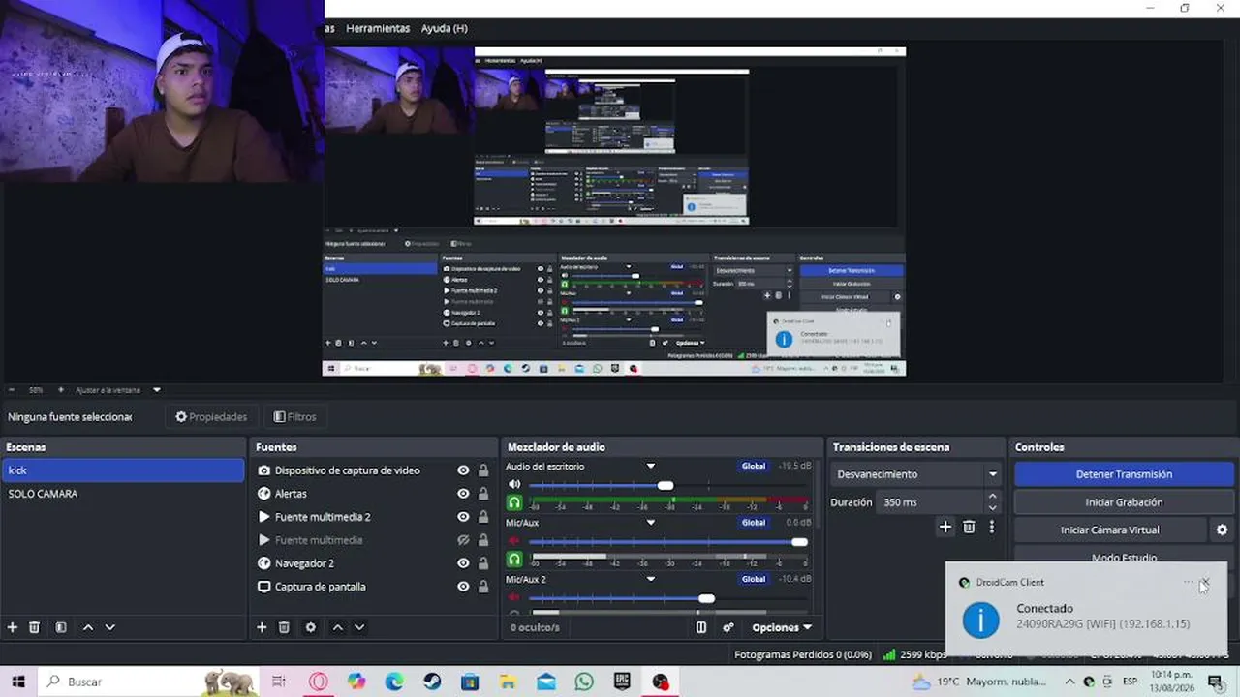
Task: Open the Desvanecimiento transition dropdown
Action: pos(915,474)
